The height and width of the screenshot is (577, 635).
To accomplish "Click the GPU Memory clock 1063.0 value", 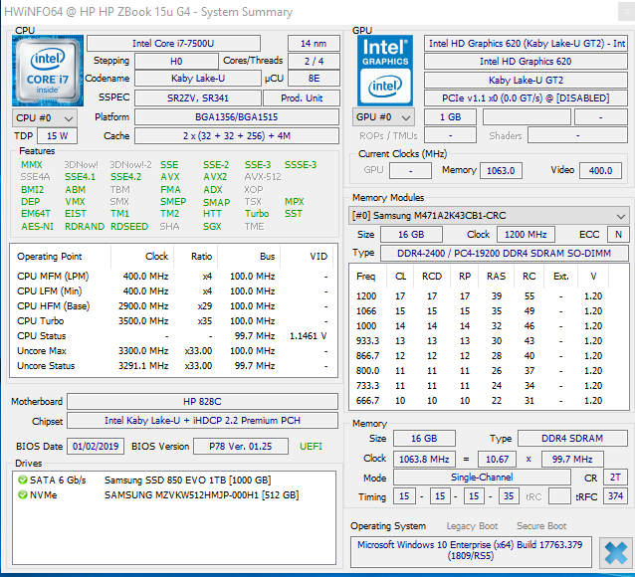I will [x=501, y=170].
